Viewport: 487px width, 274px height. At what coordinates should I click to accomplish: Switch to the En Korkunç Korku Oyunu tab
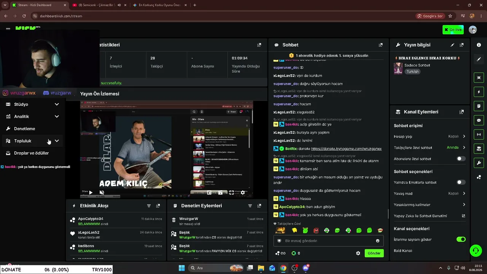(159, 5)
